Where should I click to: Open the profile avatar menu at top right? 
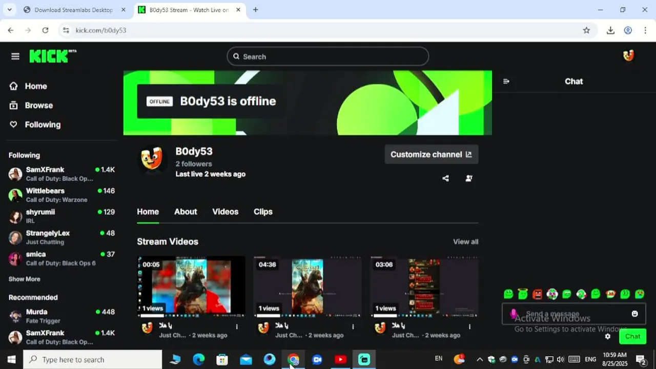pyautogui.click(x=628, y=56)
